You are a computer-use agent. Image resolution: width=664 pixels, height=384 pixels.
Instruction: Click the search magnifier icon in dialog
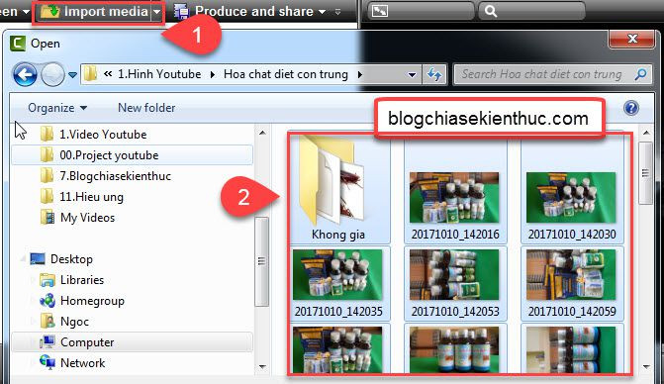point(640,74)
